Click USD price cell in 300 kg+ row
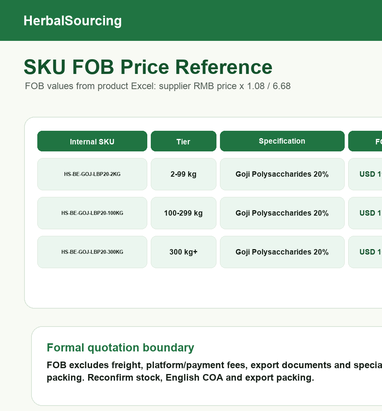Screen dimensions: 382x411 click(x=365, y=252)
